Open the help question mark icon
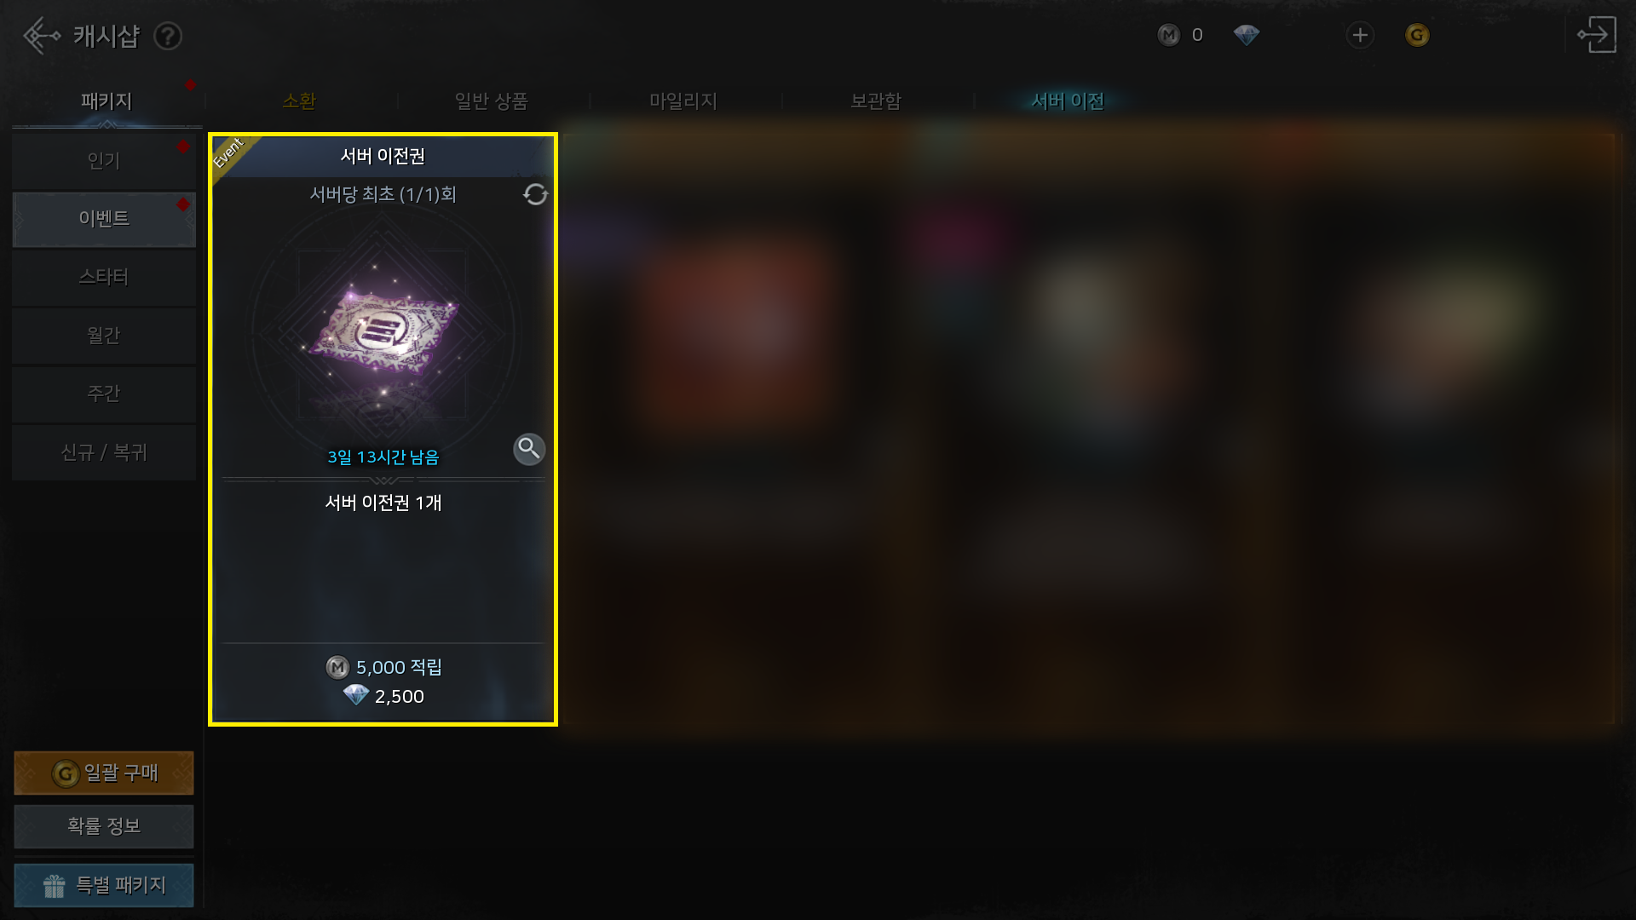Screen dimensions: 1636x920 coord(168,36)
